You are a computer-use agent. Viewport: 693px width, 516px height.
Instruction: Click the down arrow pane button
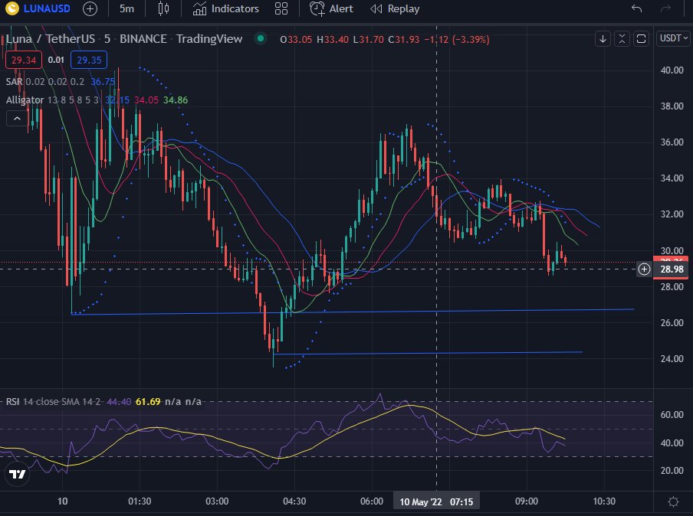[603, 39]
